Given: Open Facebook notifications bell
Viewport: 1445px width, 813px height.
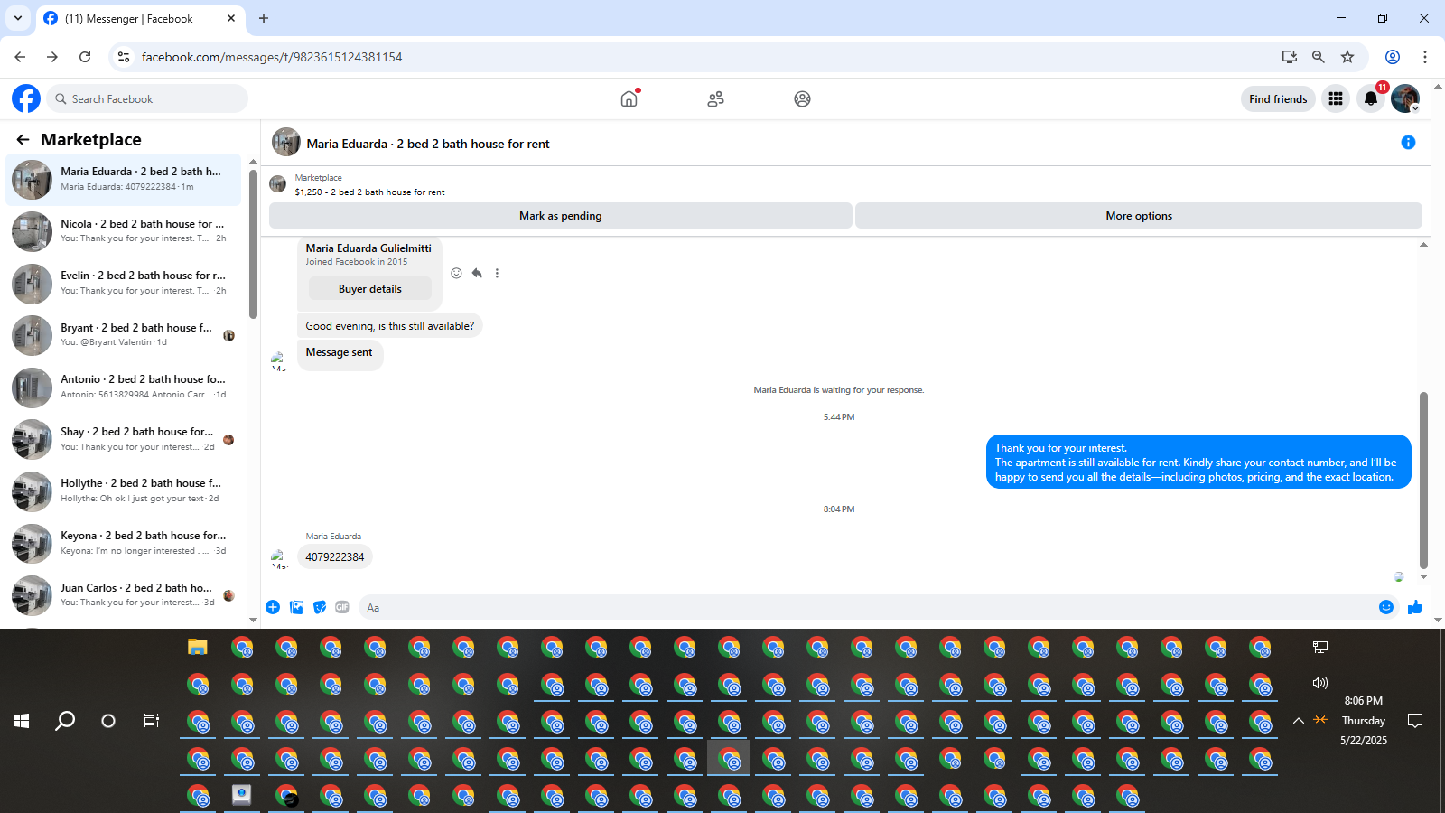Looking at the screenshot, I should pos(1371,98).
